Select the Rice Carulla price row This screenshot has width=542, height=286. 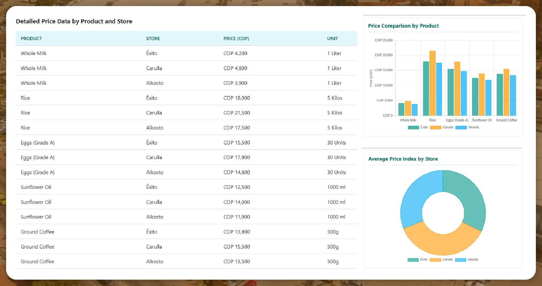[187, 112]
